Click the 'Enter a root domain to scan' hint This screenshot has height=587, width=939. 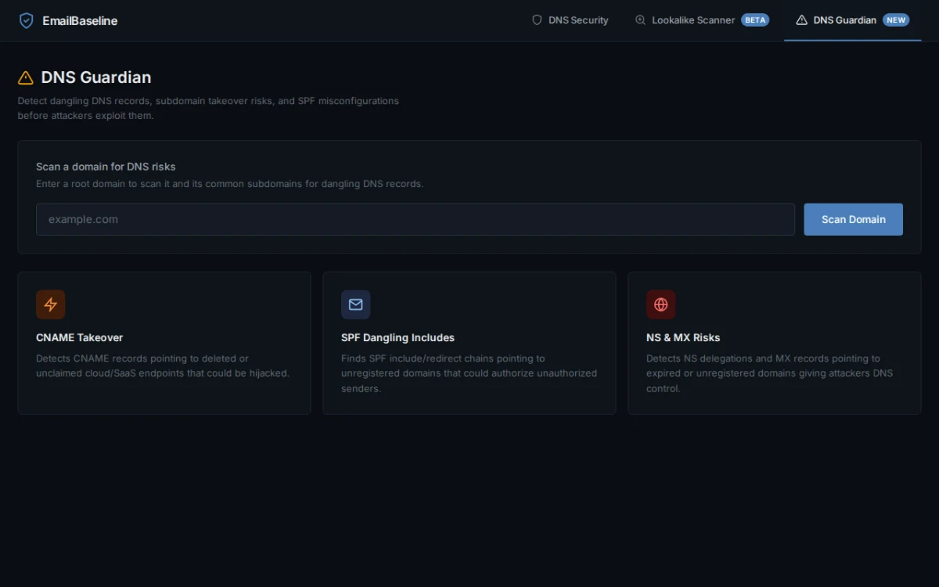[x=229, y=184]
